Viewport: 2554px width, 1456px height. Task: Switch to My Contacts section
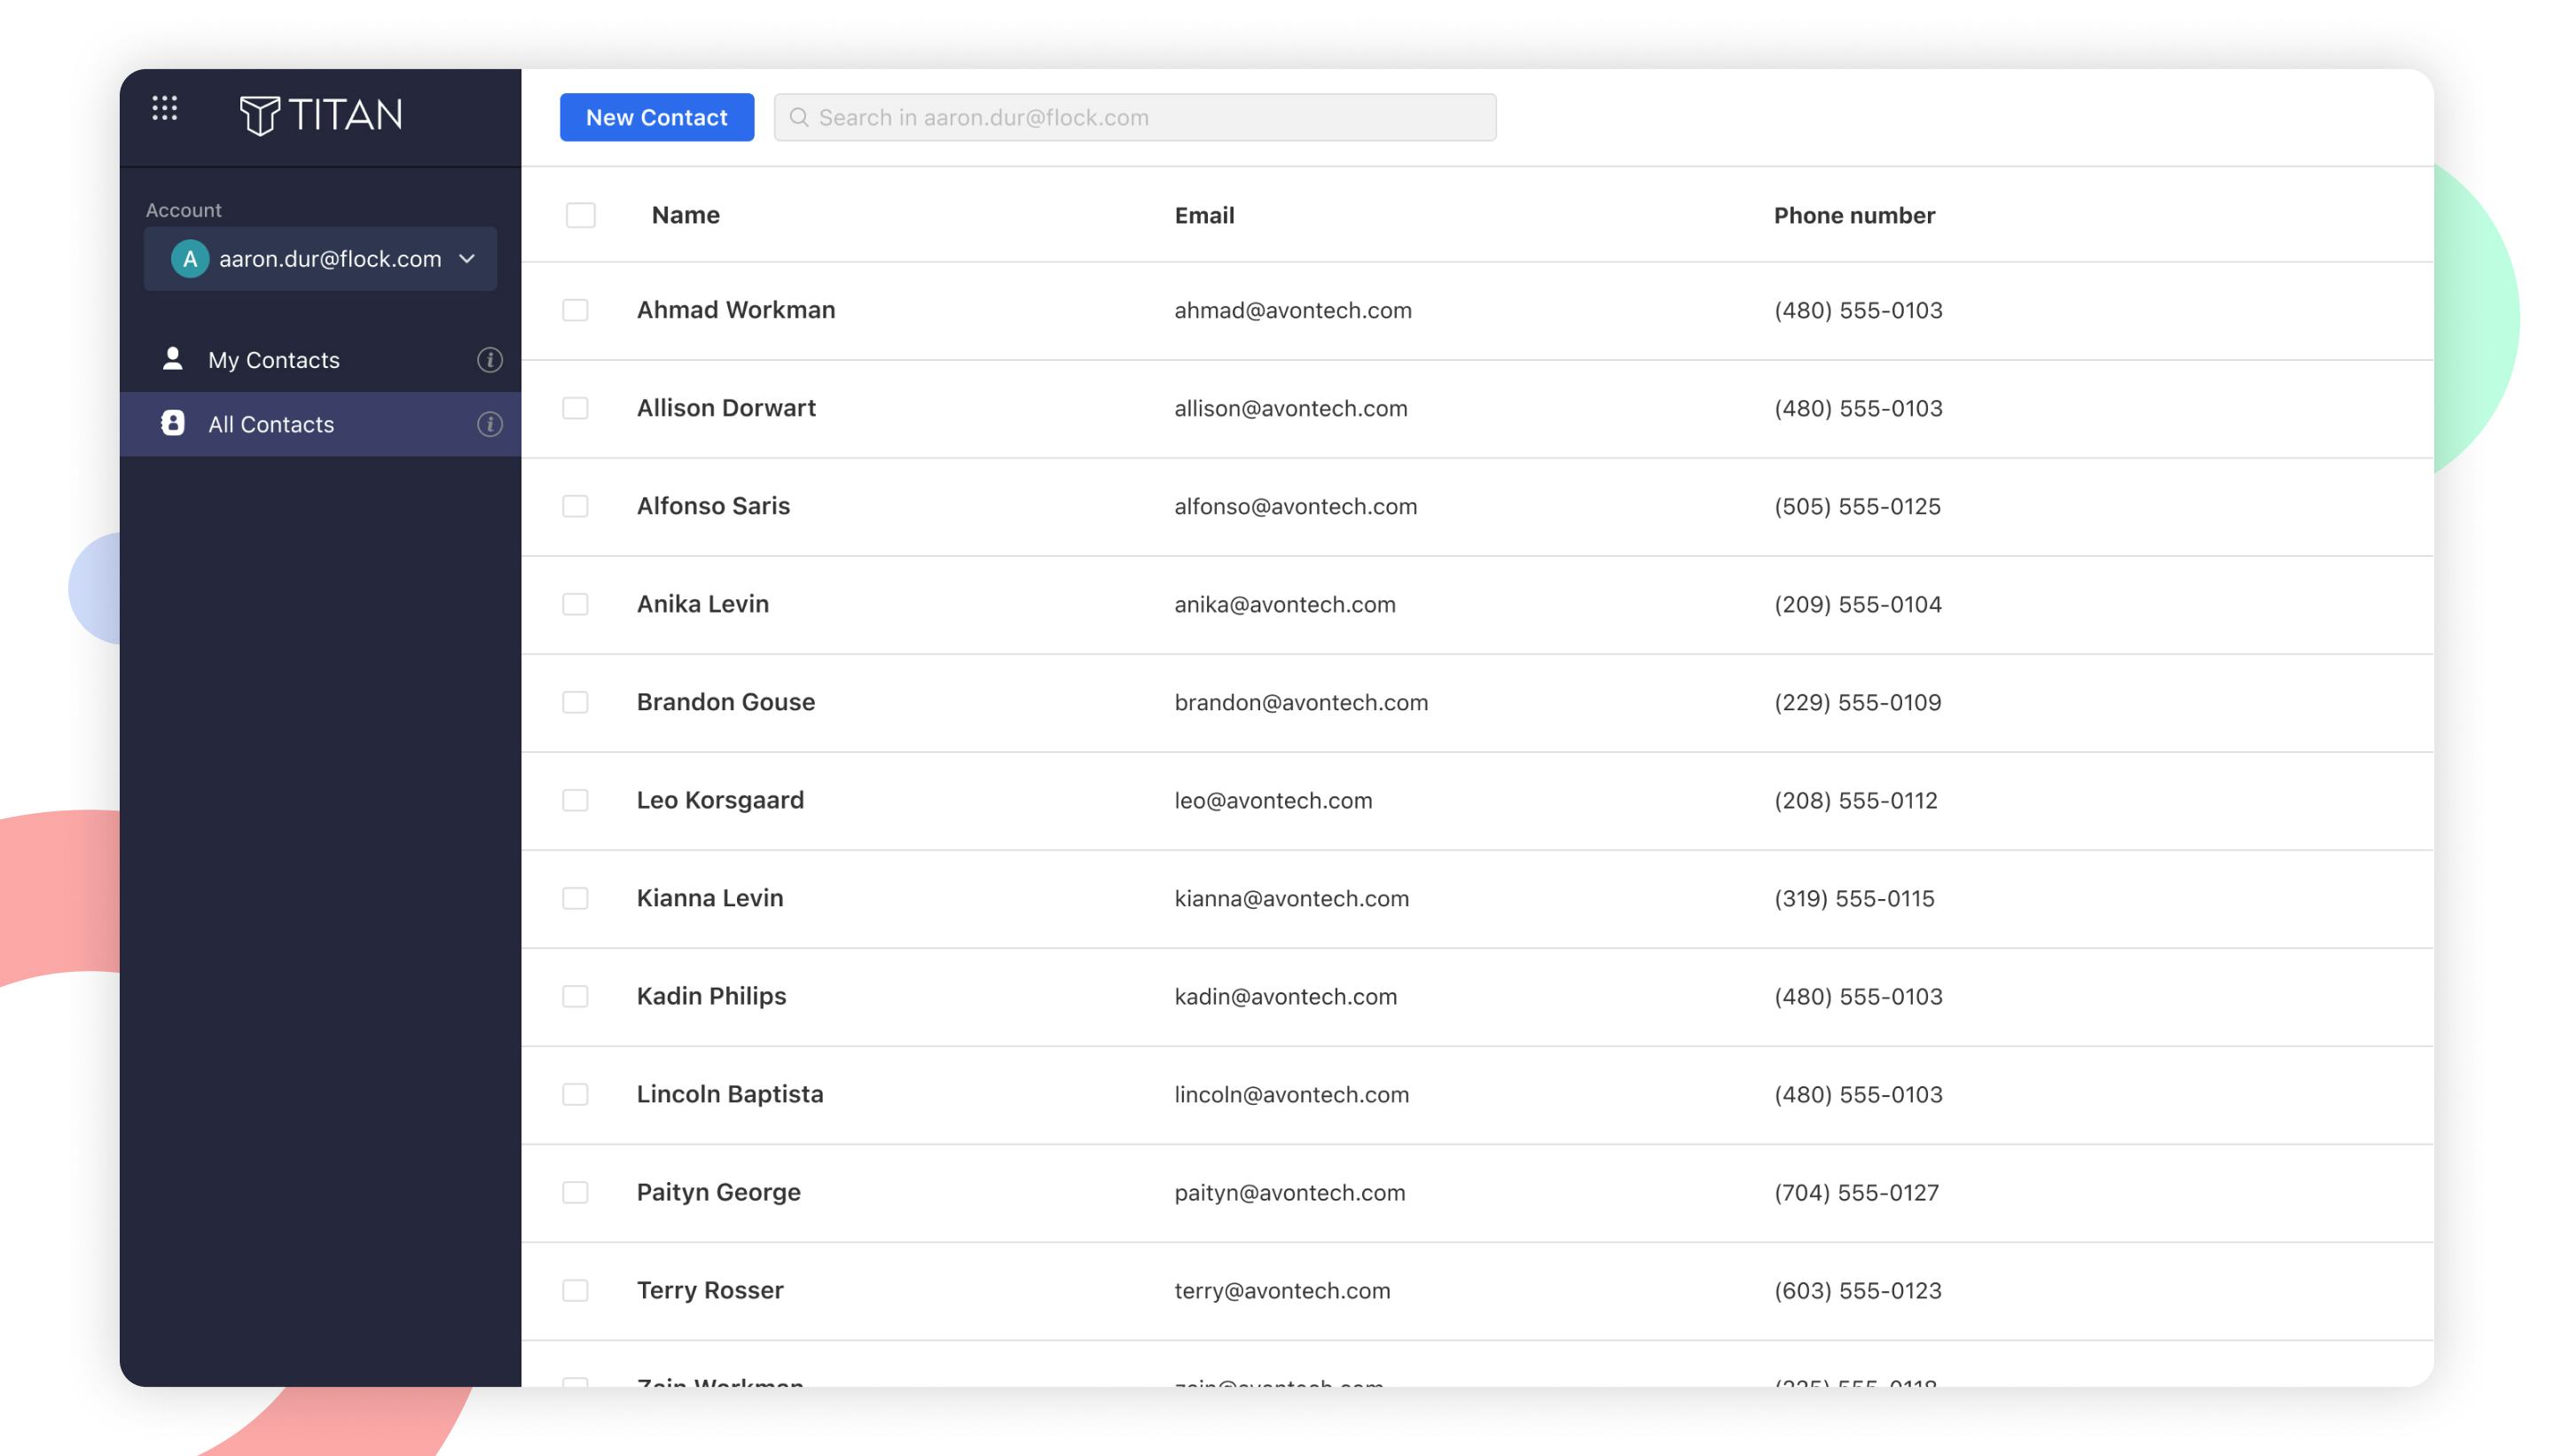point(274,360)
